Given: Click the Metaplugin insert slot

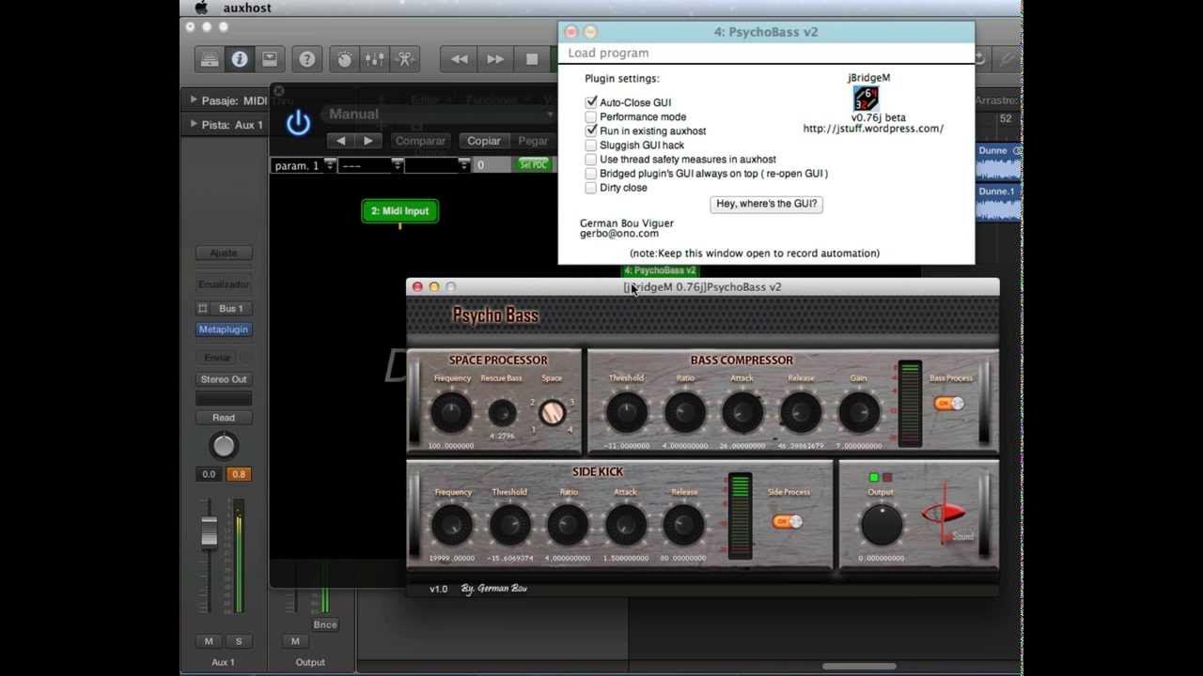Looking at the screenshot, I should click(224, 330).
